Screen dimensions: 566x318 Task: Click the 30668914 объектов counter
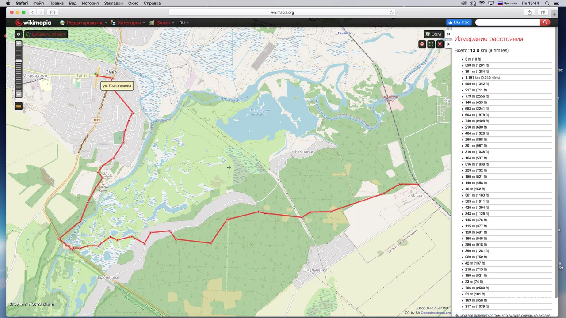(432, 308)
